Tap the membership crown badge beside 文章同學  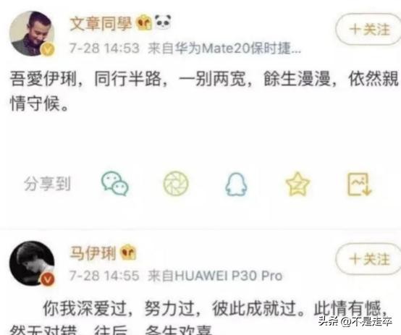click(144, 22)
